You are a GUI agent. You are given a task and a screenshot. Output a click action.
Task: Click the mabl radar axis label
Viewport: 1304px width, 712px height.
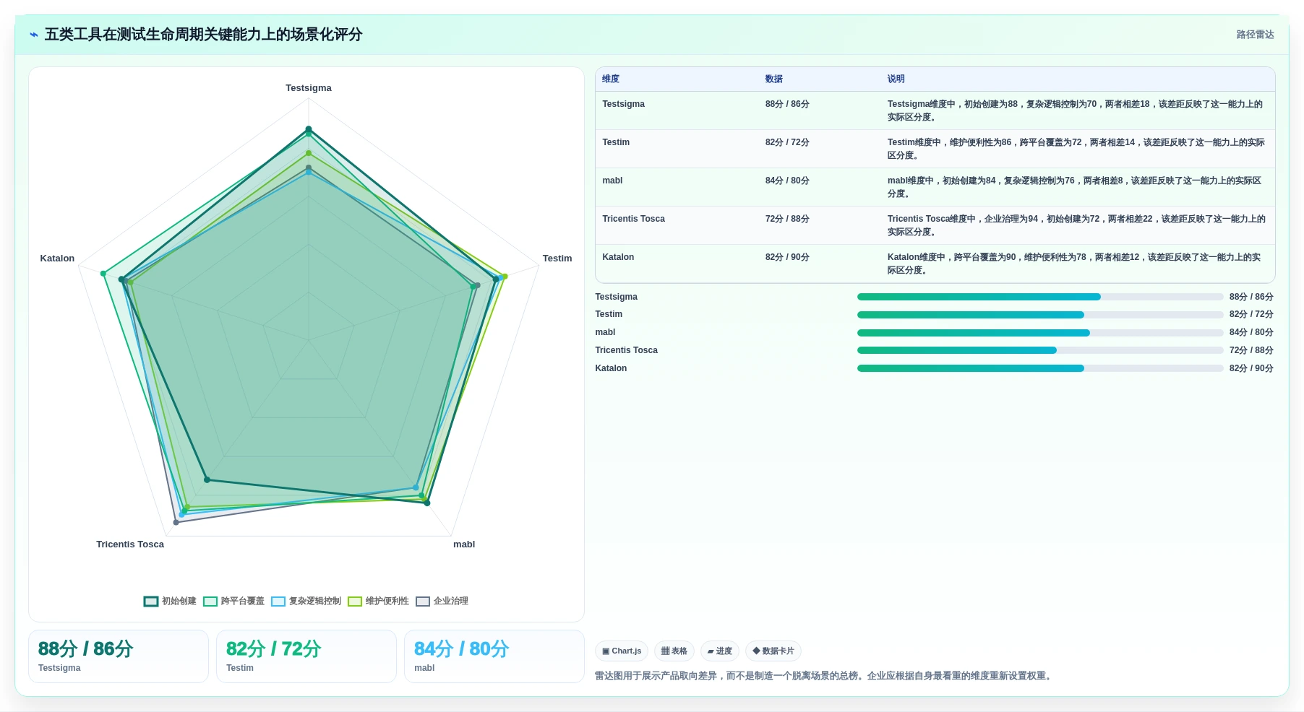tap(464, 544)
